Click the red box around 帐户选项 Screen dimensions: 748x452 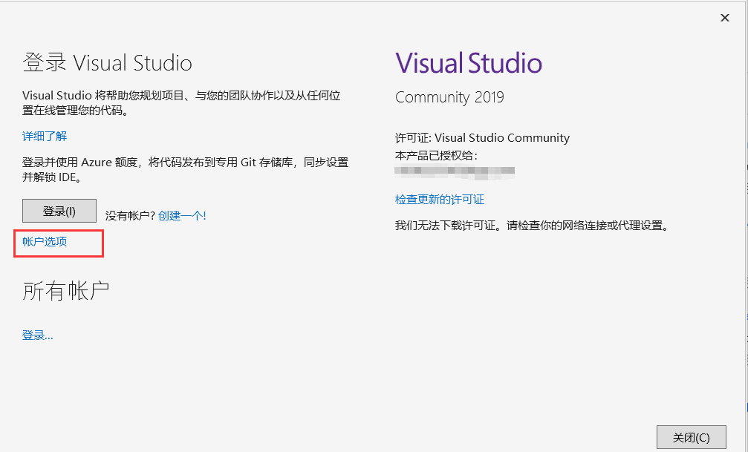click(x=59, y=243)
